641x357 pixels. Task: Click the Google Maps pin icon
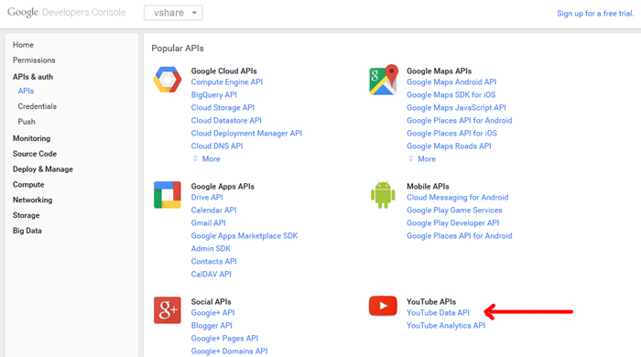[x=384, y=80]
